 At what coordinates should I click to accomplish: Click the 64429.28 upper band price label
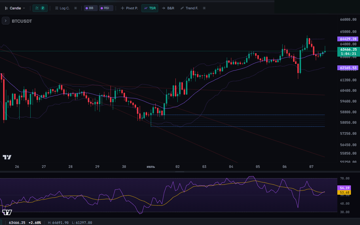(x=348, y=39)
